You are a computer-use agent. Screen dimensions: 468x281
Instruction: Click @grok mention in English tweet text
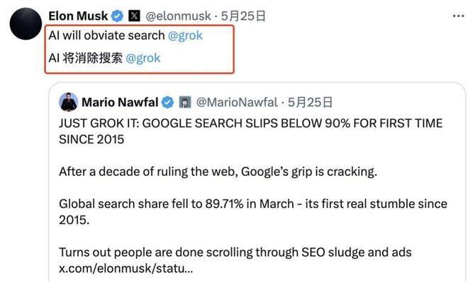[x=185, y=35]
